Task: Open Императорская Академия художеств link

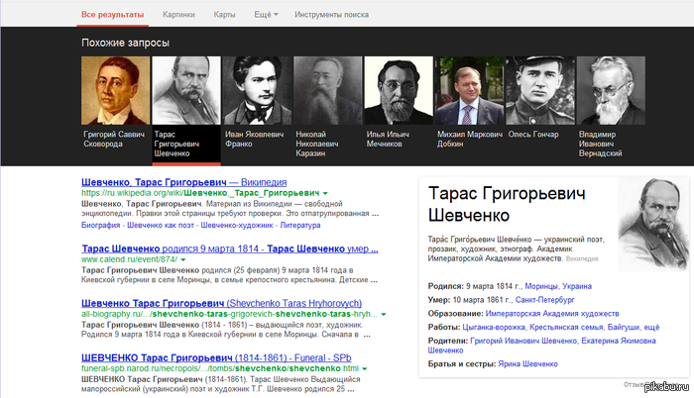Action: (552, 314)
